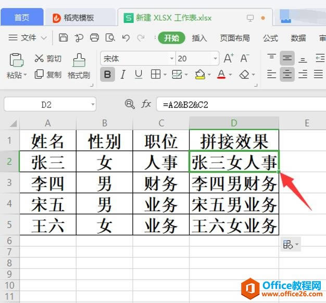Screen dimensions: 326x303
Task: Click the magnifier zoom icon beside fx
Action: (130, 104)
